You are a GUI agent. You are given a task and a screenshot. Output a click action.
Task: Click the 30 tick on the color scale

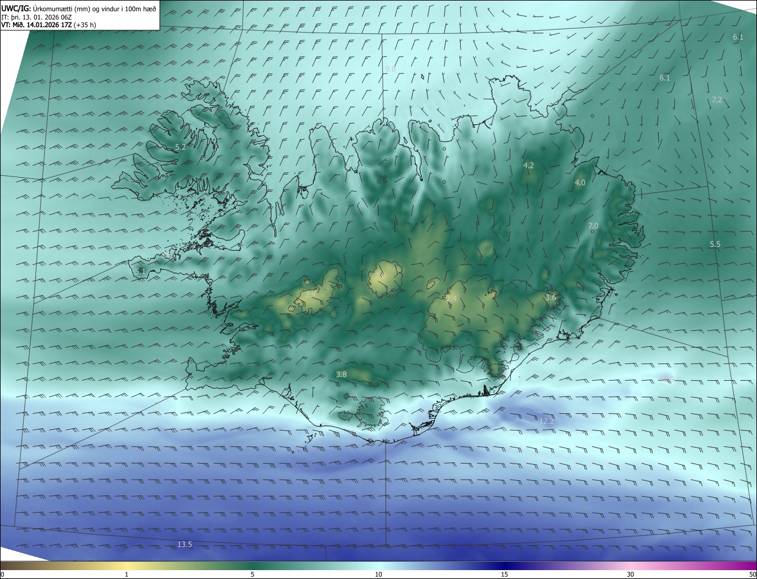630,574
